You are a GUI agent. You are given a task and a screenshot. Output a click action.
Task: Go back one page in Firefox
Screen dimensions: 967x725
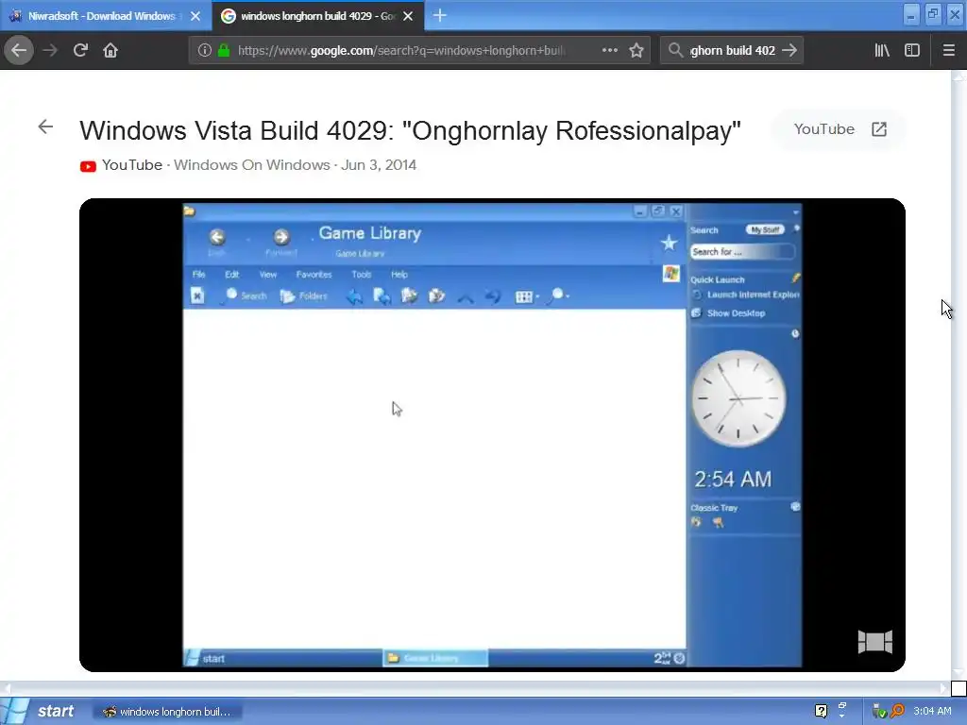pyautogui.click(x=19, y=50)
